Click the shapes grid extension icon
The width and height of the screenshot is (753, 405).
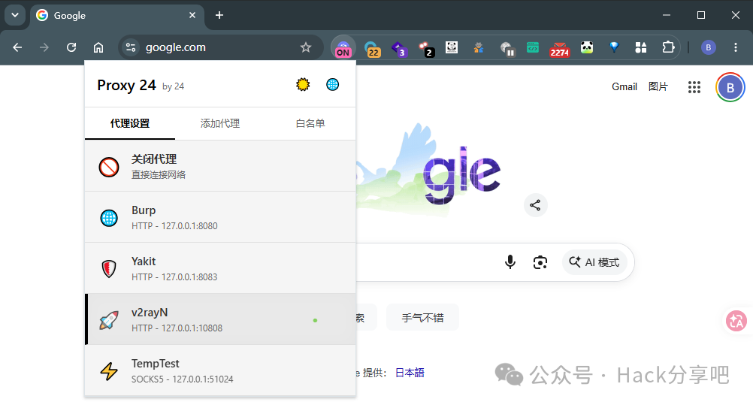640,47
